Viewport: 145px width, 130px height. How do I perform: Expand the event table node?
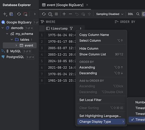point(16,45)
